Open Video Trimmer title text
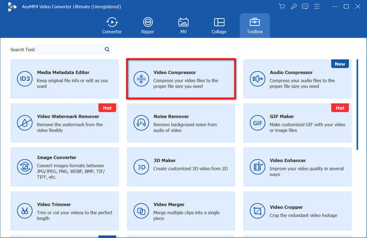 click(x=54, y=205)
